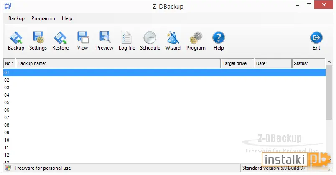Click the Z-DBackup title bar app icon
The image size is (336, 175).
pos(8,6)
